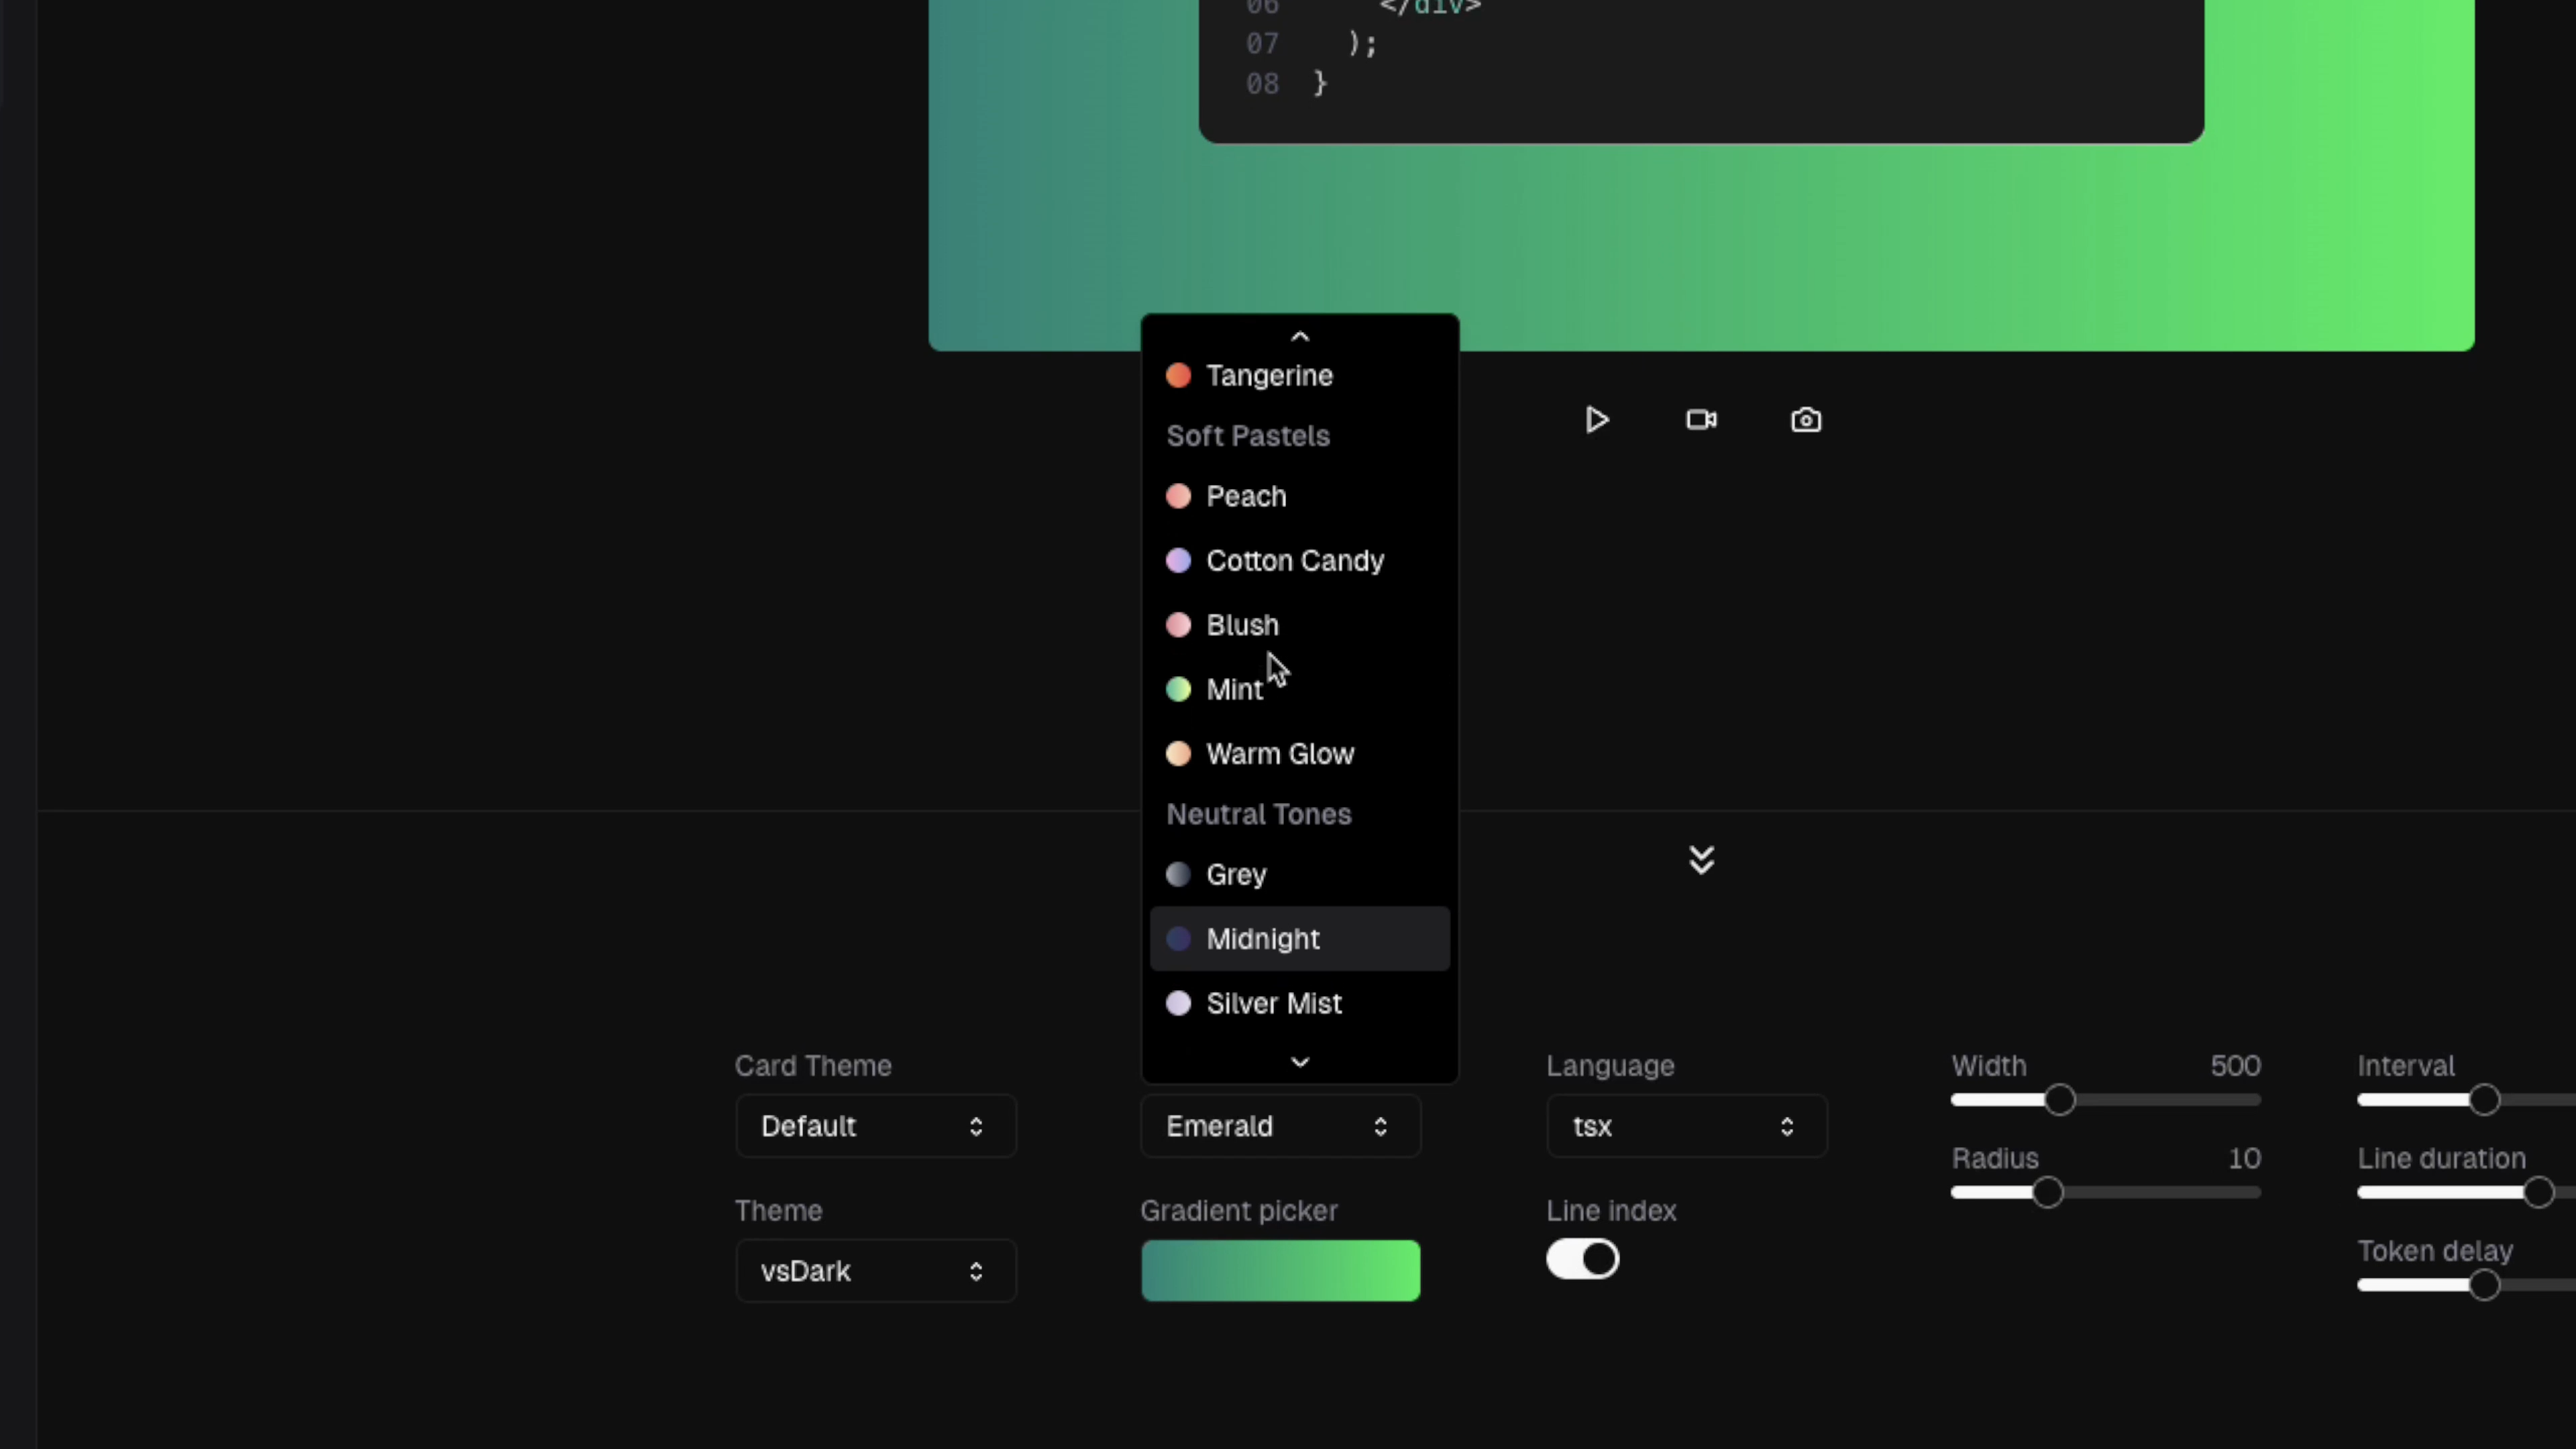This screenshot has height=1449, width=2576.
Task: Open the vsDark Theme dropdown
Action: coord(875,1271)
